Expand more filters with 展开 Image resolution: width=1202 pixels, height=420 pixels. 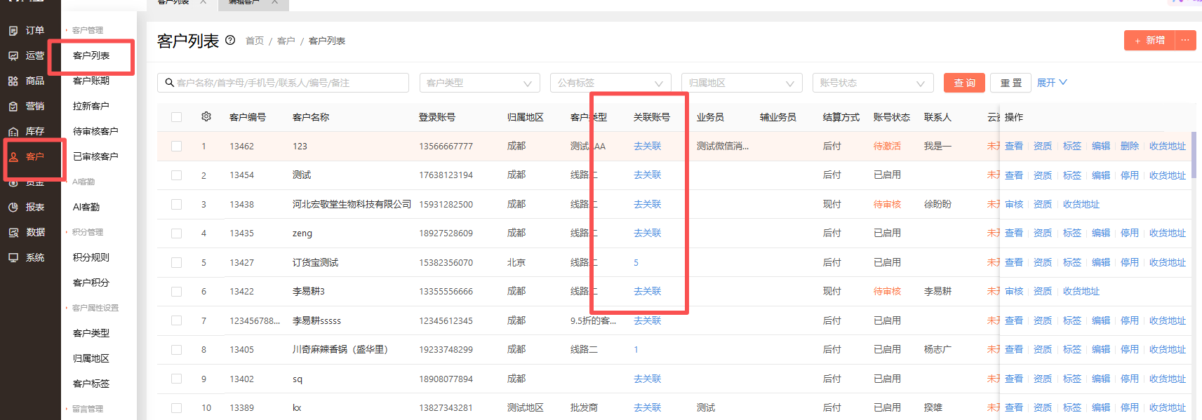pyautogui.click(x=1052, y=83)
